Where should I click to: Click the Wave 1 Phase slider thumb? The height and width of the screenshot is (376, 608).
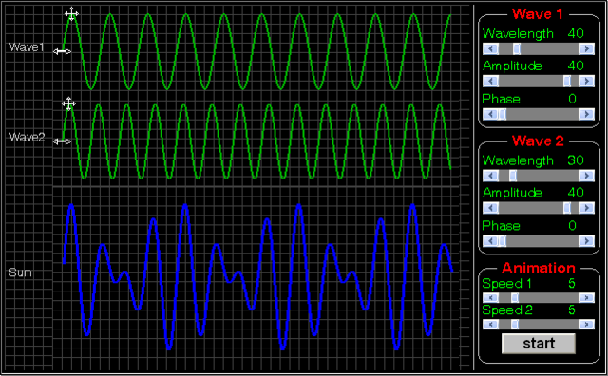[503, 114]
